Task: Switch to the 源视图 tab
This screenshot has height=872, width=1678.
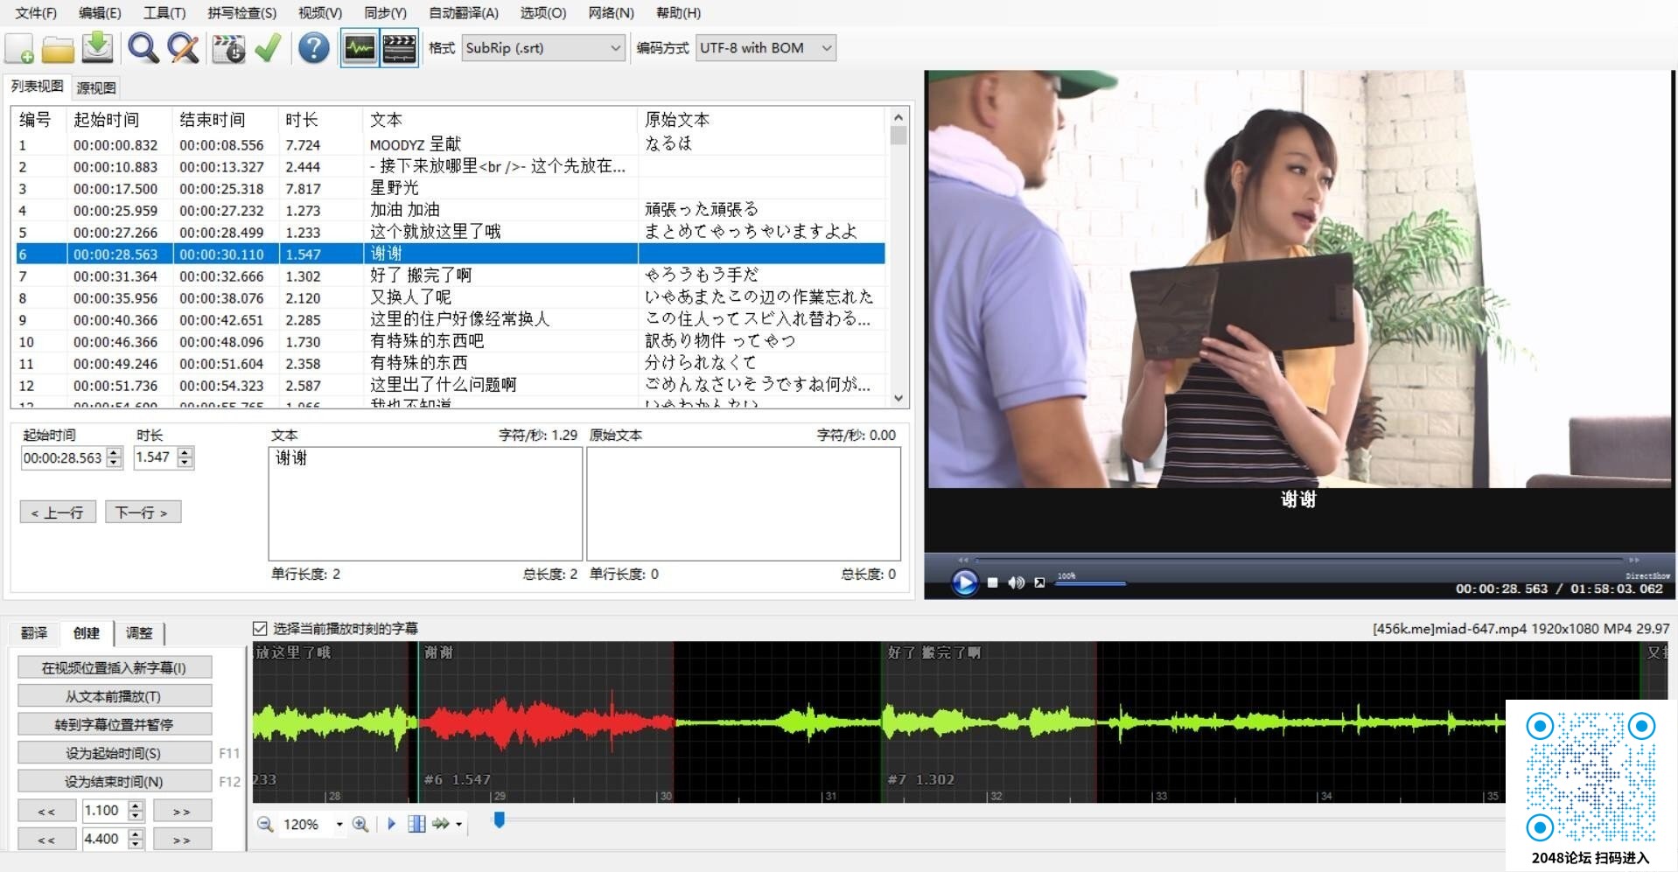Action: click(x=95, y=87)
